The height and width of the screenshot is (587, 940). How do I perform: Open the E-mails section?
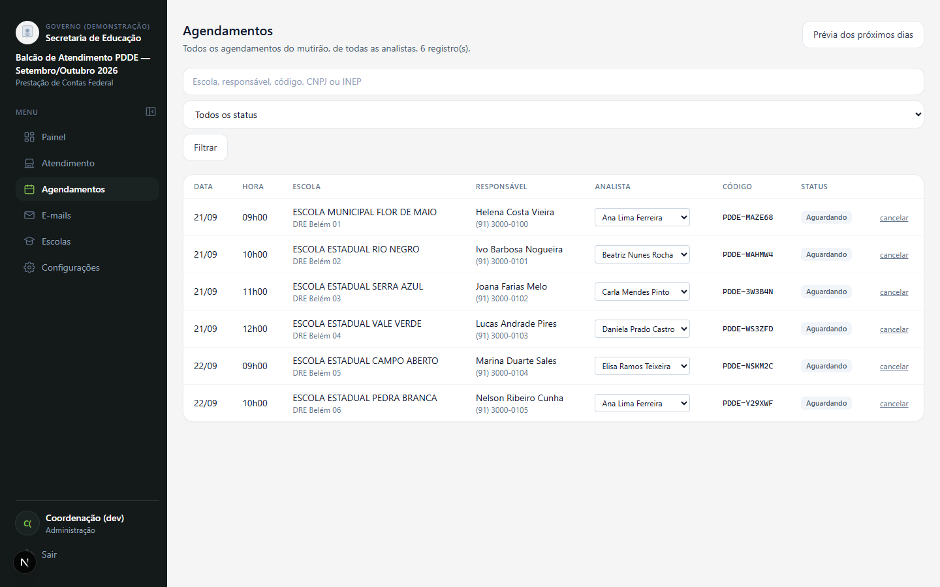87,215
